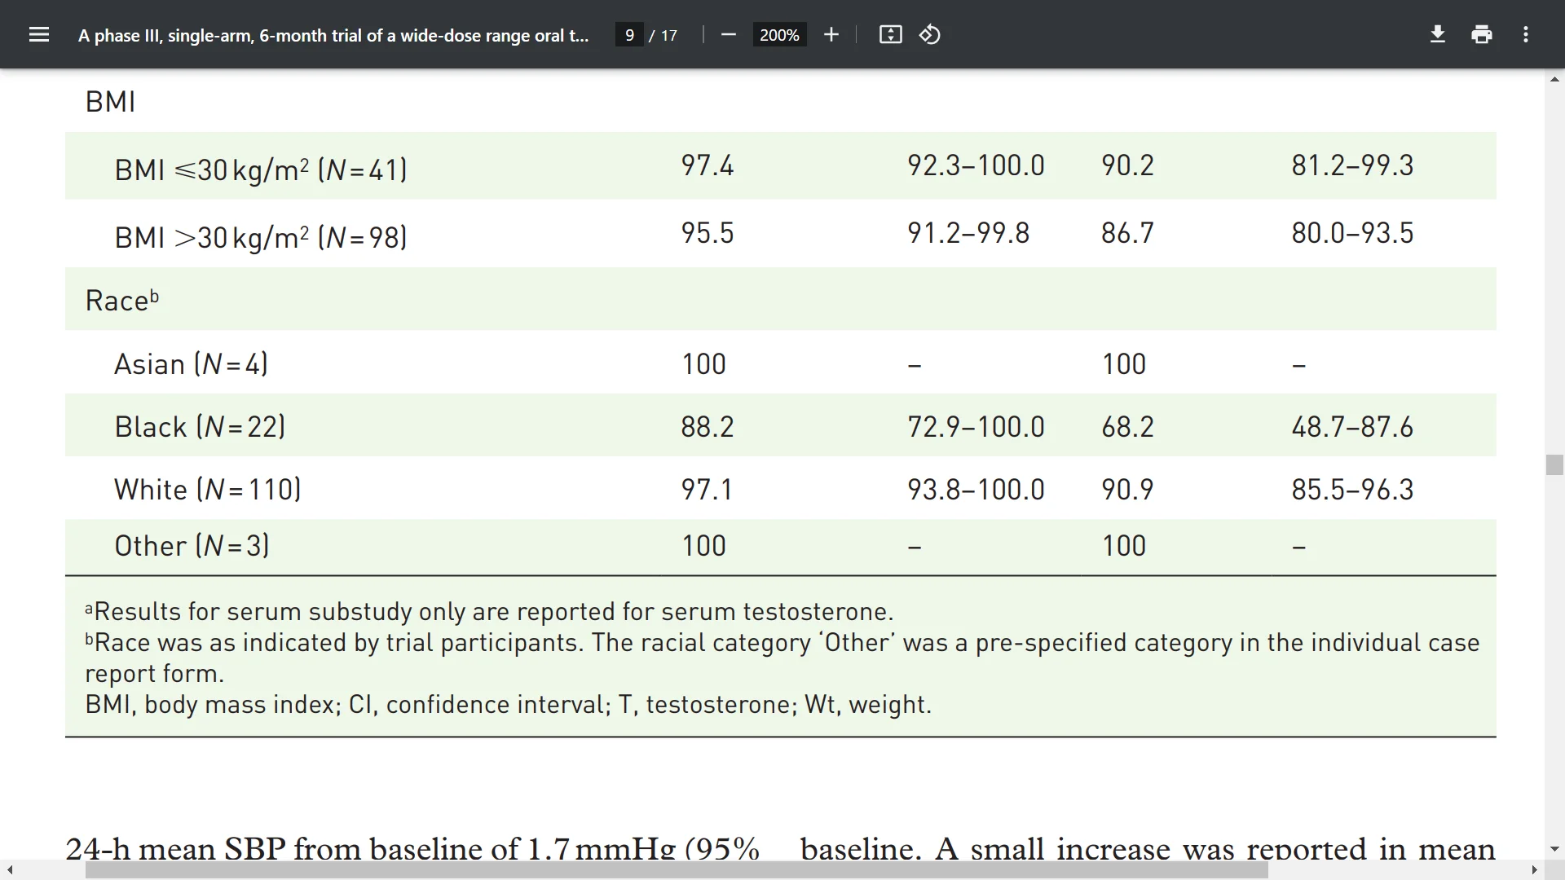Click the 'BMI' section header
The image size is (1565, 880).
(x=110, y=102)
